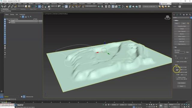Toggle the Spinner Snap icon

click(x=79, y=7)
